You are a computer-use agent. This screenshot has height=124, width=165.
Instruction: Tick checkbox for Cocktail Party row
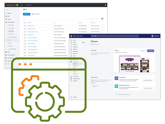coord(25,35)
